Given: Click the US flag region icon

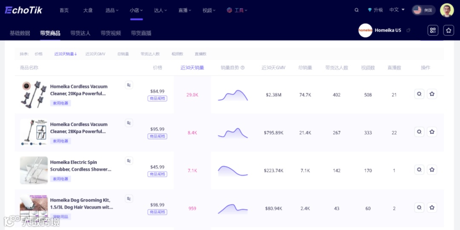Looking at the screenshot, I should click(x=417, y=10).
